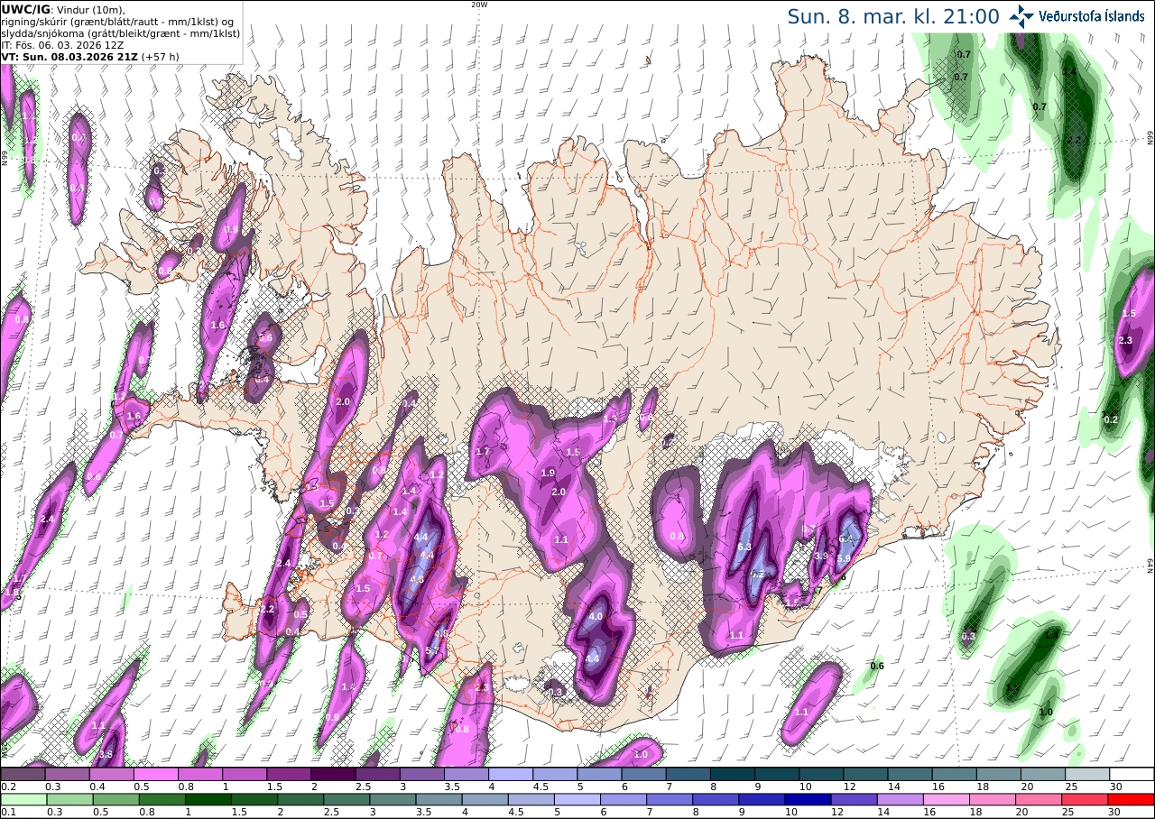
Task: Pick the top-row legend swatch above 0.2
Action: coord(23,774)
